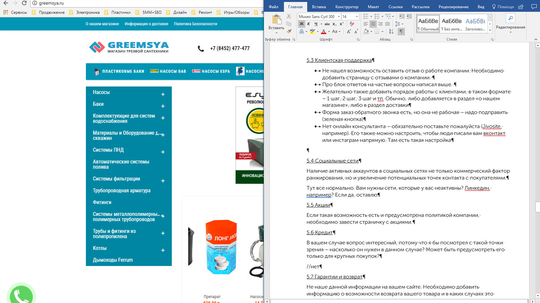Click the red font color button

[x=324, y=31]
